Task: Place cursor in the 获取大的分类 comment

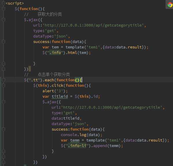Action: (50, 14)
